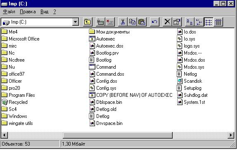Select the Program Files folder
This screenshot has width=240, height=151.
[18, 95]
